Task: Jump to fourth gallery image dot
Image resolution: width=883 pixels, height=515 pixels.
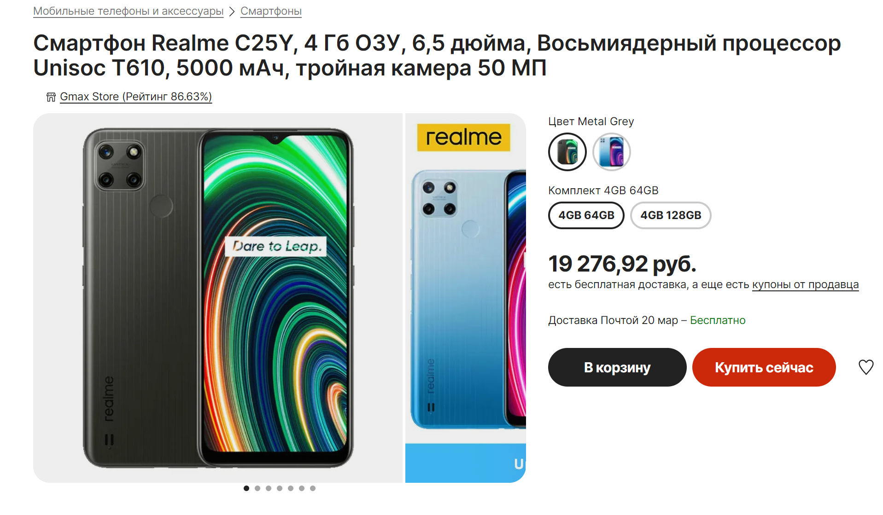Action: 280,488
